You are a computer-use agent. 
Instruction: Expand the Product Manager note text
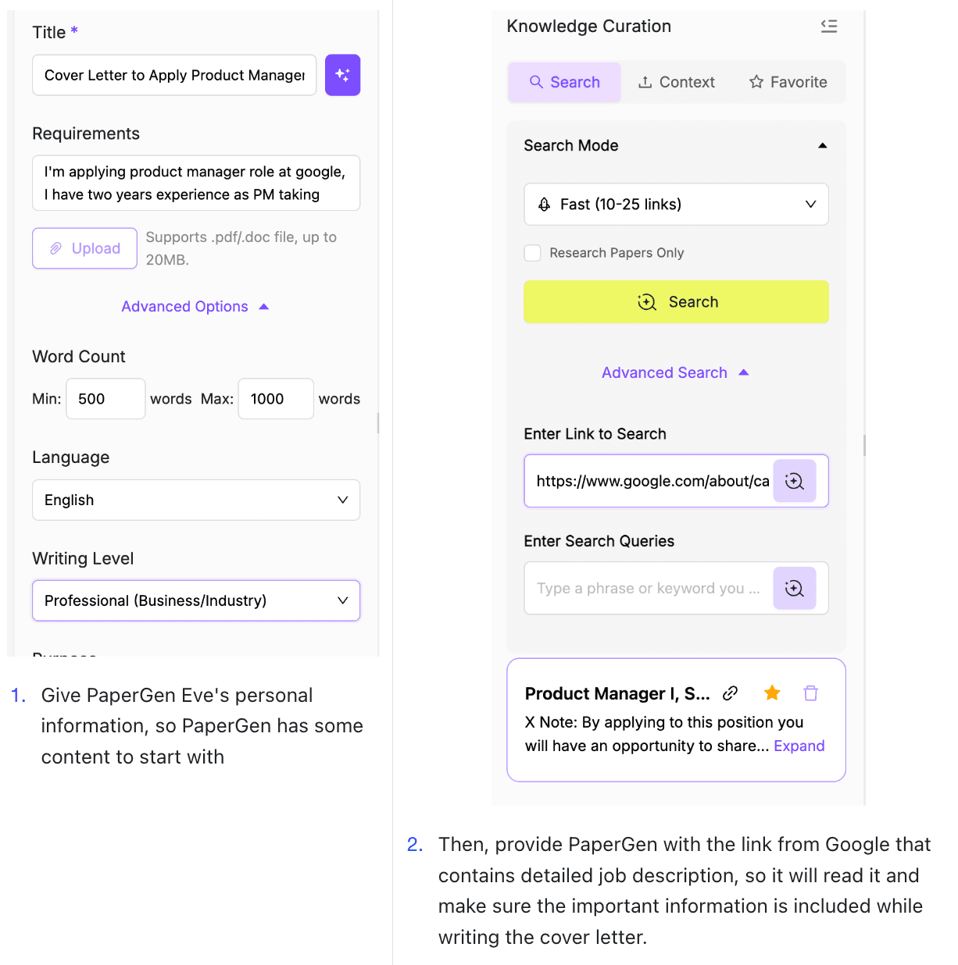coord(799,746)
